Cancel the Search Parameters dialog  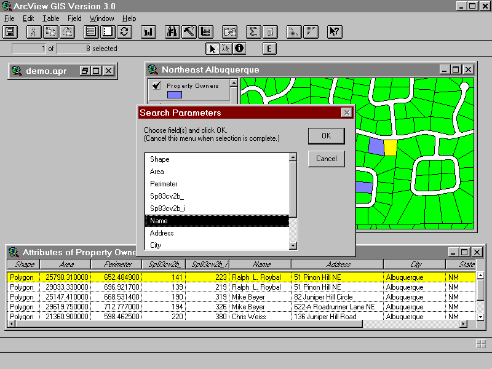[x=327, y=159]
